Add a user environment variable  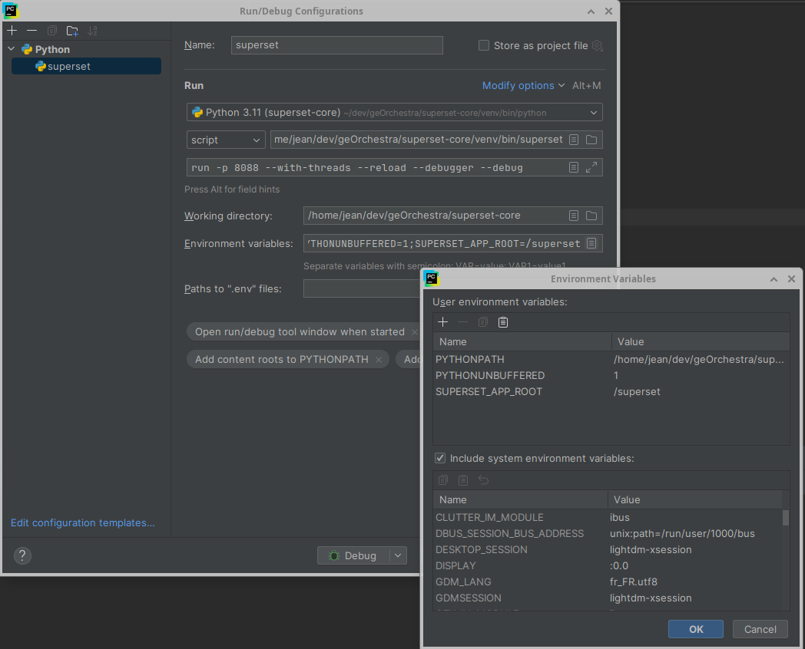tap(442, 322)
